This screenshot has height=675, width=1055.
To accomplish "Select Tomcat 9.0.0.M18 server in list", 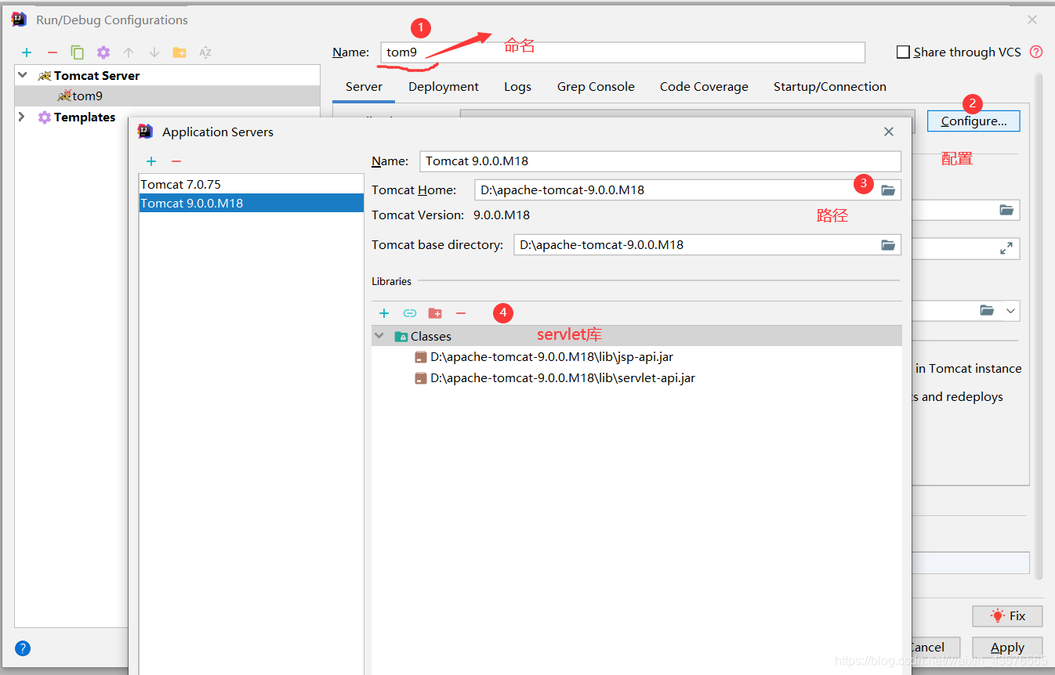I will pyautogui.click(x=251, y=203).
